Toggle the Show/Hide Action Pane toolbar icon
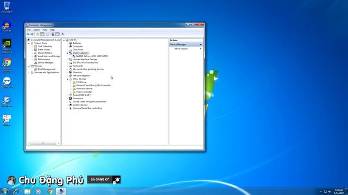348x195 pixels. pos(58,34)
